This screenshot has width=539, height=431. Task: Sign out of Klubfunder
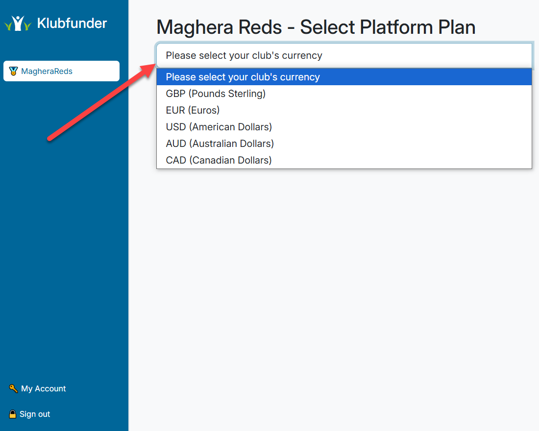(x=35, y=414)
